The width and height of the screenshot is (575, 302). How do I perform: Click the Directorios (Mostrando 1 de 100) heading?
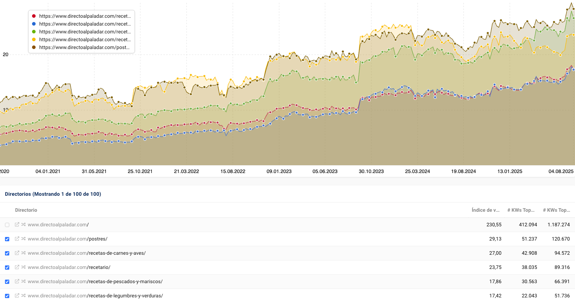pyautogui.click(x=53, y=194)
